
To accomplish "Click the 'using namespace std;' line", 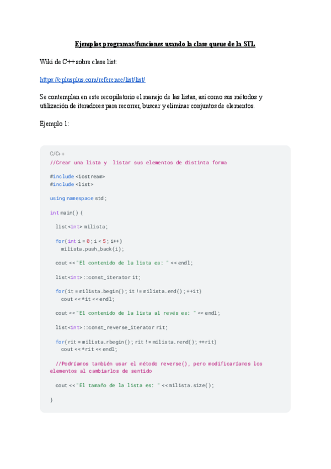I will point(78,198).
